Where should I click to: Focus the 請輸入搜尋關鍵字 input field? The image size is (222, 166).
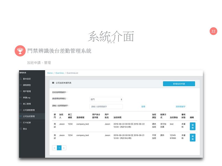[106, 107]
